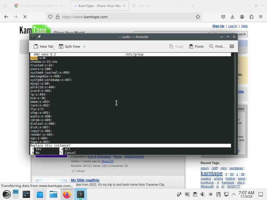The image size is (267, 200).
Task: Click Copy in Konsole toolbar
Action: 177,46
